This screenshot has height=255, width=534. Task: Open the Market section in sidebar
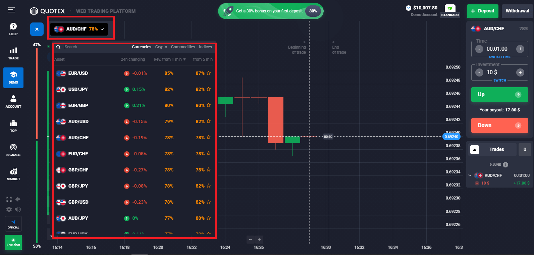13,174
